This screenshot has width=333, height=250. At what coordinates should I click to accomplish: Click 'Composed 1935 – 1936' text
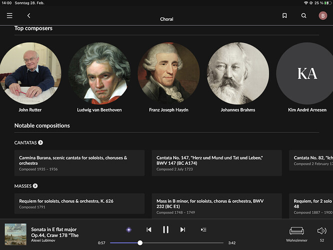pos(38,169)
